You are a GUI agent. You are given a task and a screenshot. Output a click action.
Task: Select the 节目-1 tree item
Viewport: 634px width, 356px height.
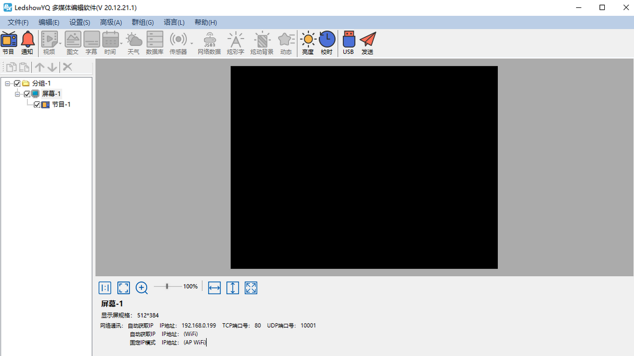(x=61, y=105)
